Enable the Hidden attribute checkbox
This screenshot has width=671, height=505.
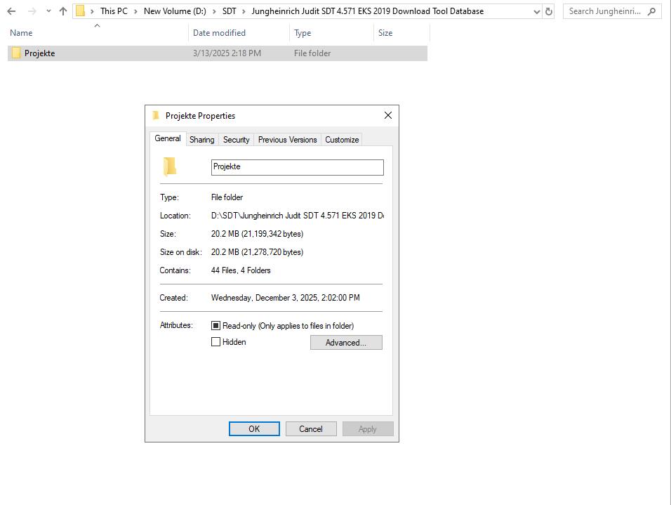tap(216, 342)
